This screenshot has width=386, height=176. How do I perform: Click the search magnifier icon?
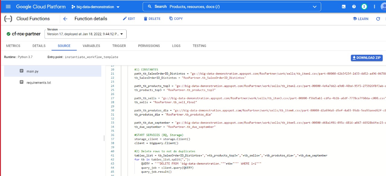point(150,7)
